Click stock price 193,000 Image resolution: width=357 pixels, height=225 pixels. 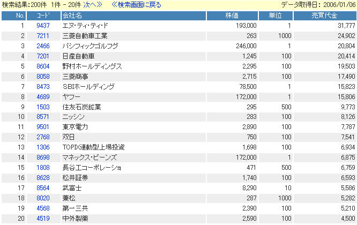pos(246,26)
